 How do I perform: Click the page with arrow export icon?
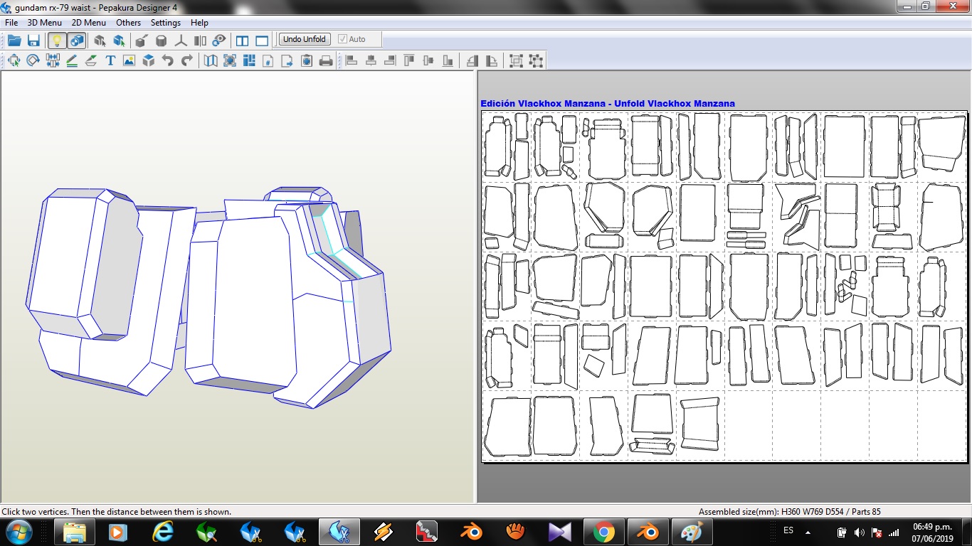pyautogui.click(x=287, y=60)
